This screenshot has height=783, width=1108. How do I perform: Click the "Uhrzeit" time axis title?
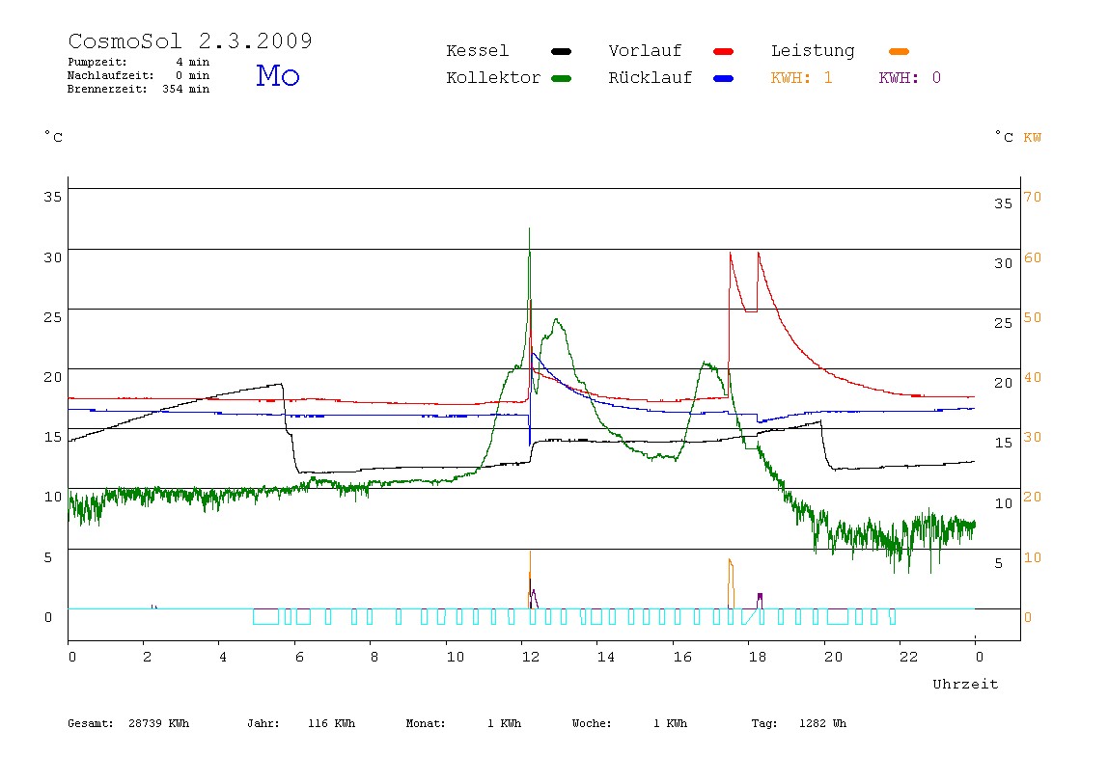(965, 684)
